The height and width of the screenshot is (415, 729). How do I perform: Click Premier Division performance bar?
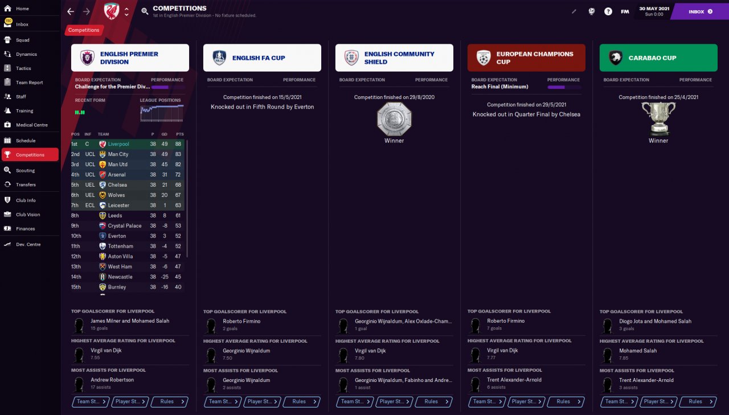coord(167,87)
